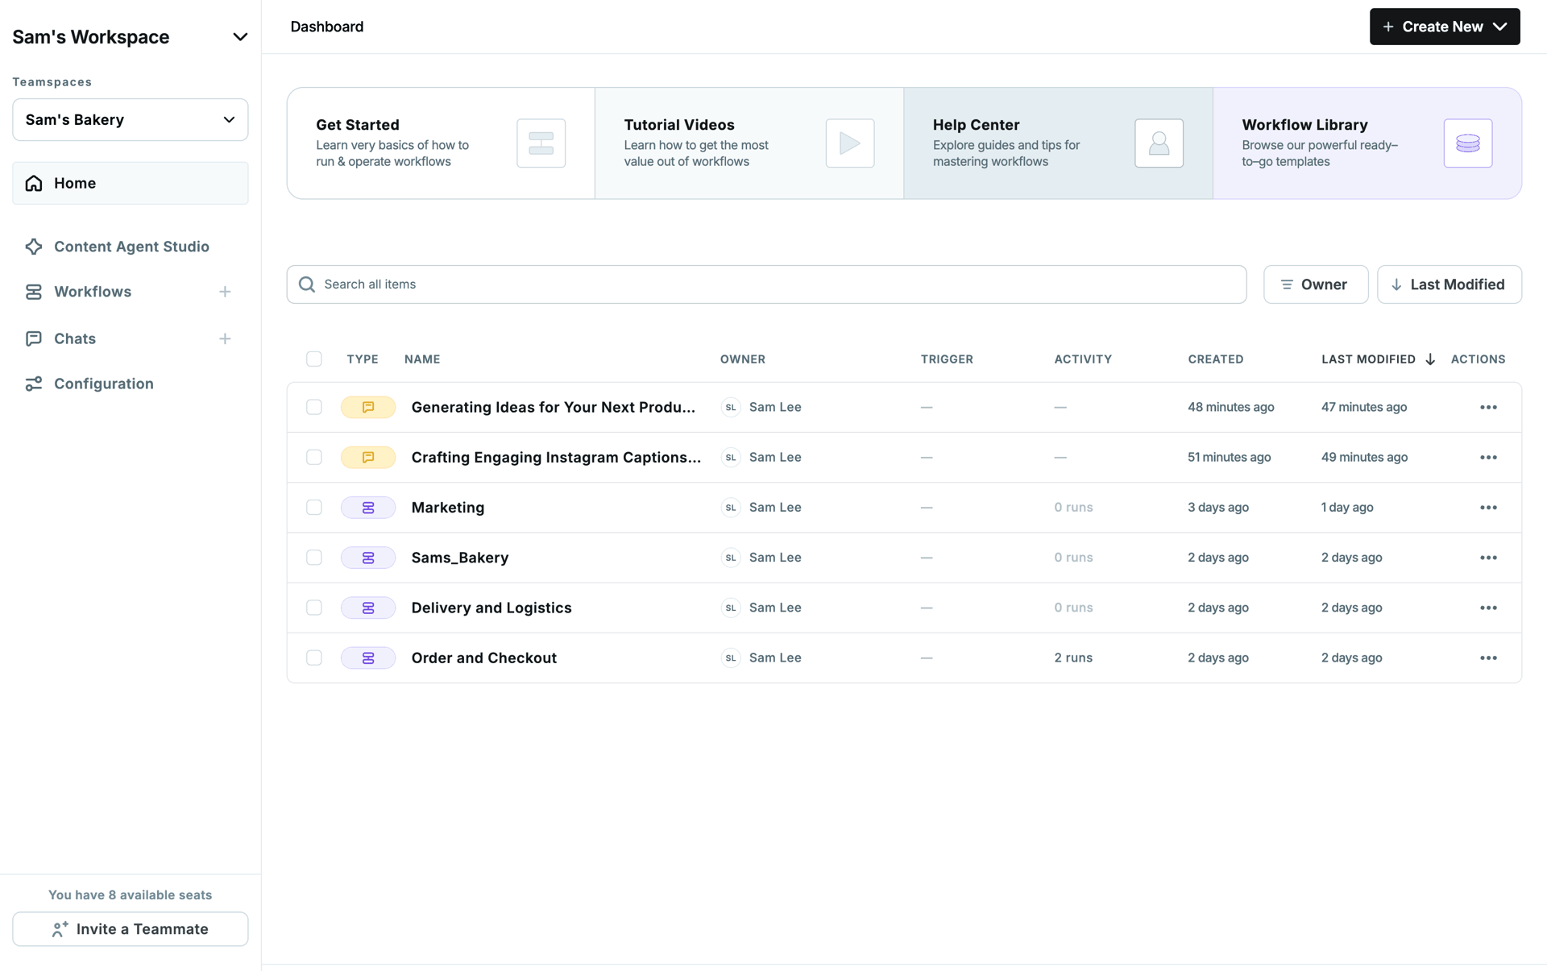Open the Create New dropdown
Image resolution: width=1547 pixels, height=971 pixels.
coord(1444,27)
